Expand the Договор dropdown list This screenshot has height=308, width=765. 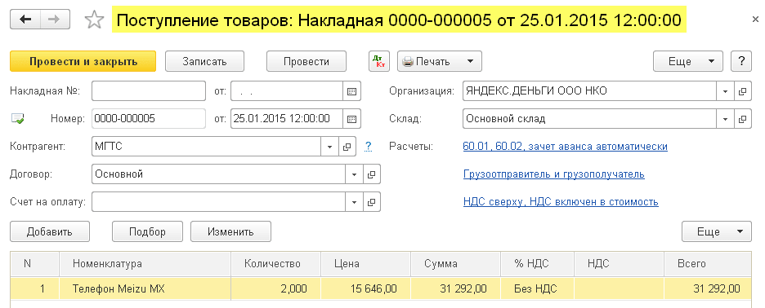click(354, 174)
